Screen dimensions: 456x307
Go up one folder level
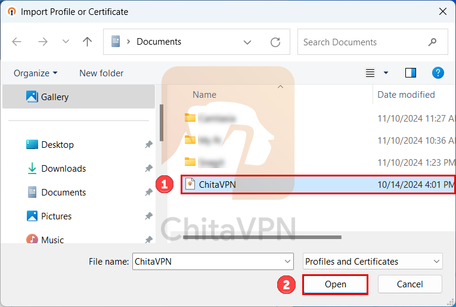tap(87, 42)
